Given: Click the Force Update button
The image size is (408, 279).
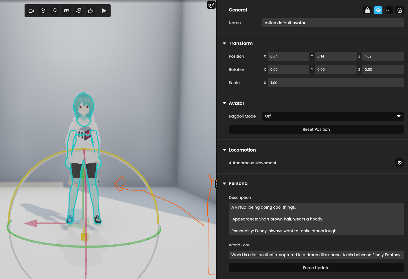Looking at the screenshot, I should [x=316, y=268].
